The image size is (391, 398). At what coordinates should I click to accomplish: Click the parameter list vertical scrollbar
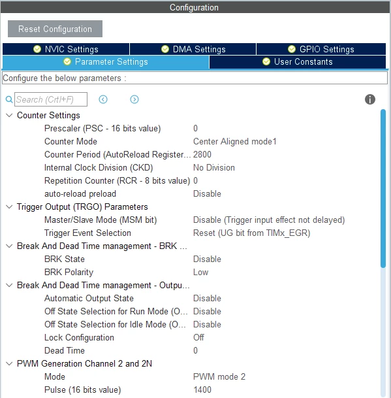[383, 188]
